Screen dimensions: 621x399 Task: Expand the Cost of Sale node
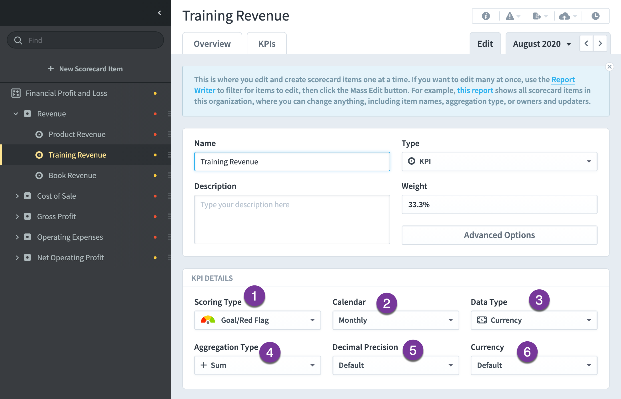point(17,196)
